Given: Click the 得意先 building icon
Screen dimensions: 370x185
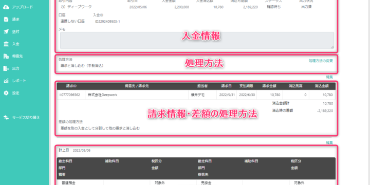Looking at the screenshot, I should (x=6, y=56).
